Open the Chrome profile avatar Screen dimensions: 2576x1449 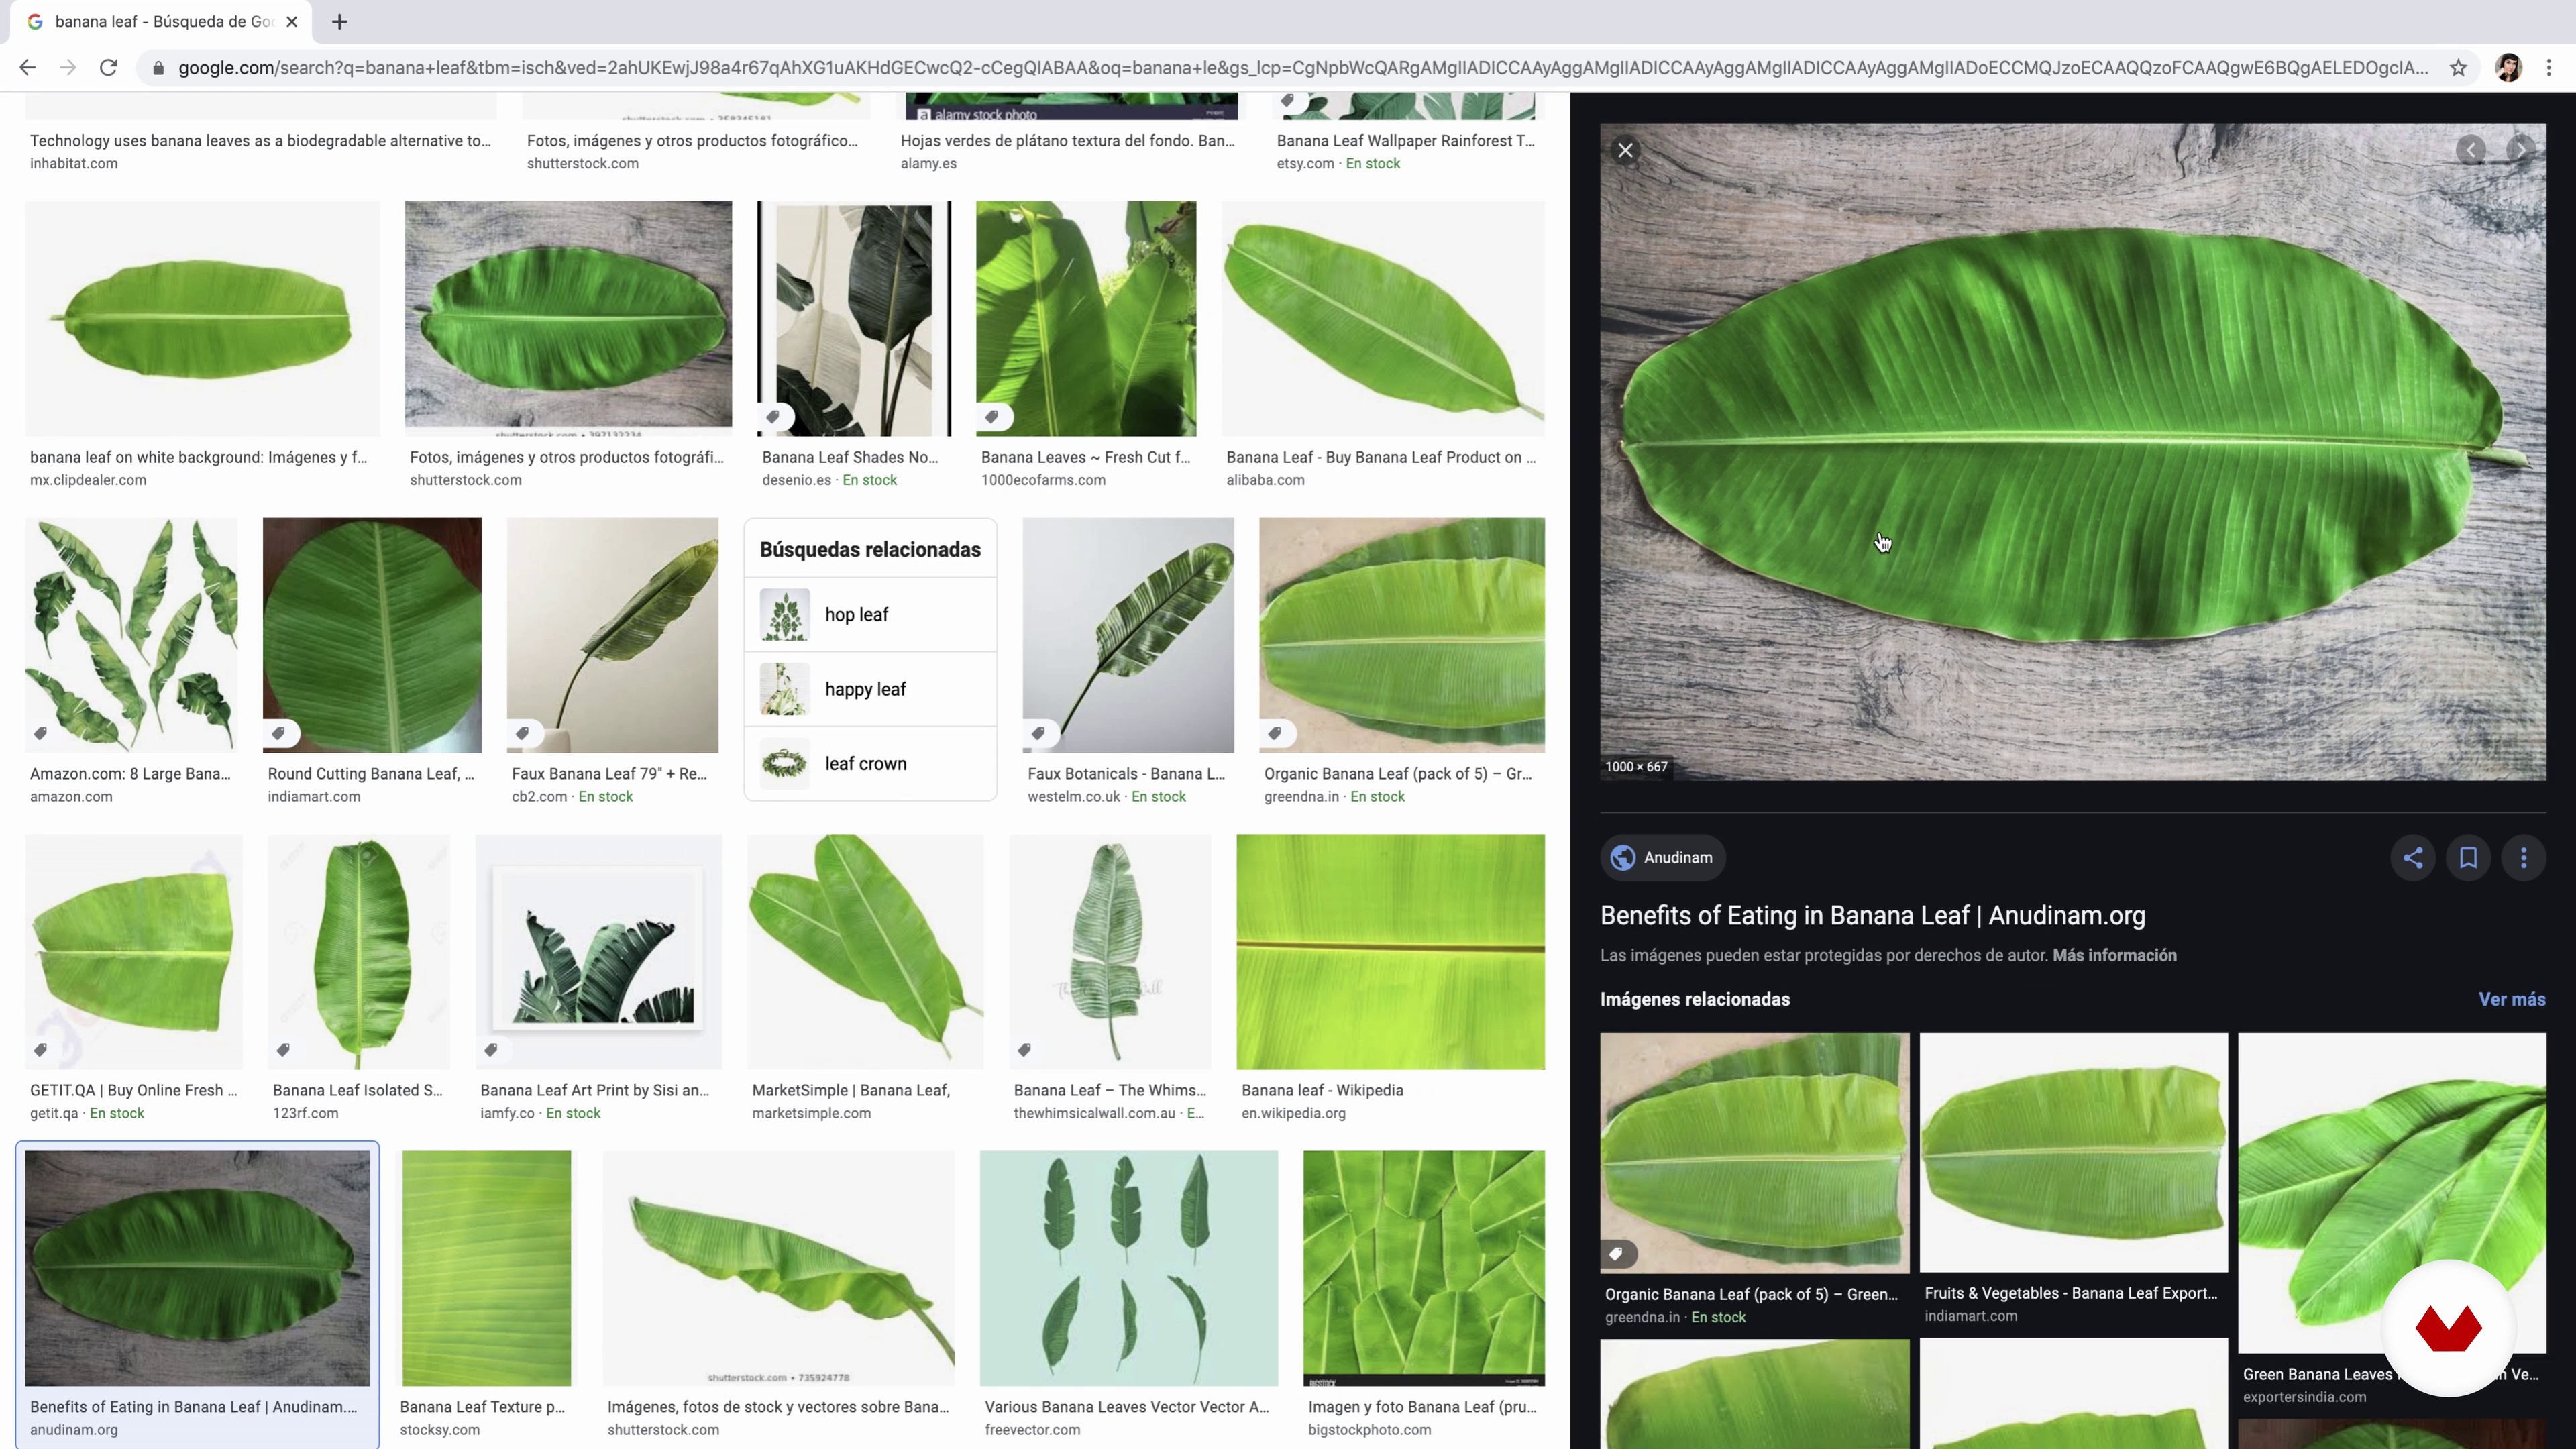(x=2508, y=68)
